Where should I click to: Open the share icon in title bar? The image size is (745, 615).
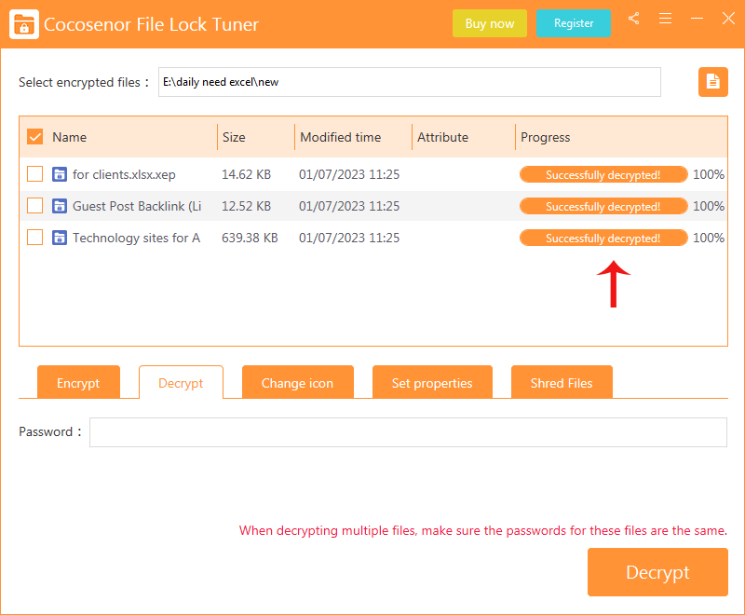coord(634,19)
